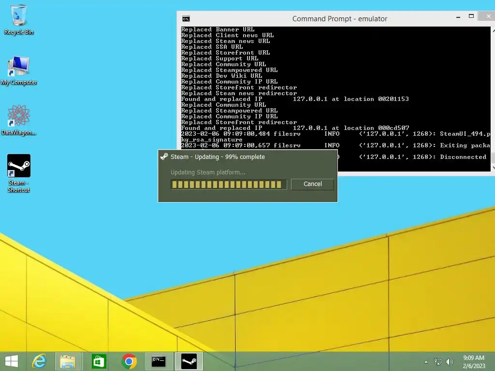Click 'Replaced Support URL' console line
Viewport: 495px width, 371px height.
[219, 58]
